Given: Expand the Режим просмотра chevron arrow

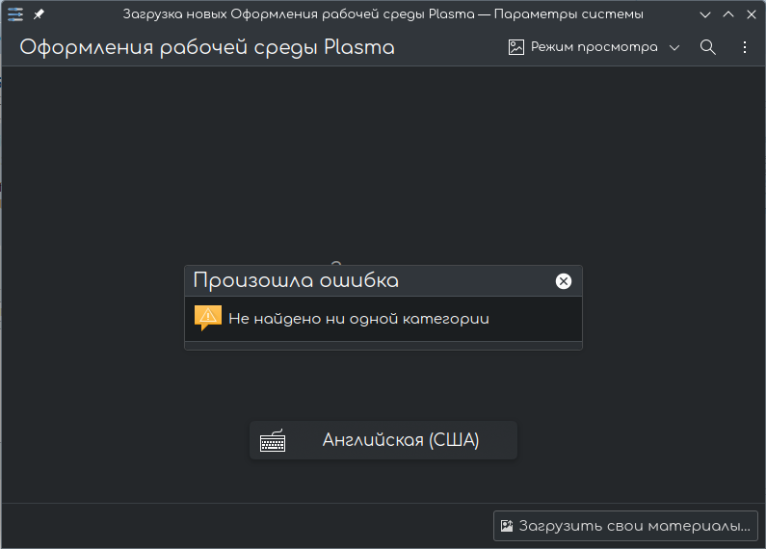Looking at the screenshot, I should (x=674, y=47).
